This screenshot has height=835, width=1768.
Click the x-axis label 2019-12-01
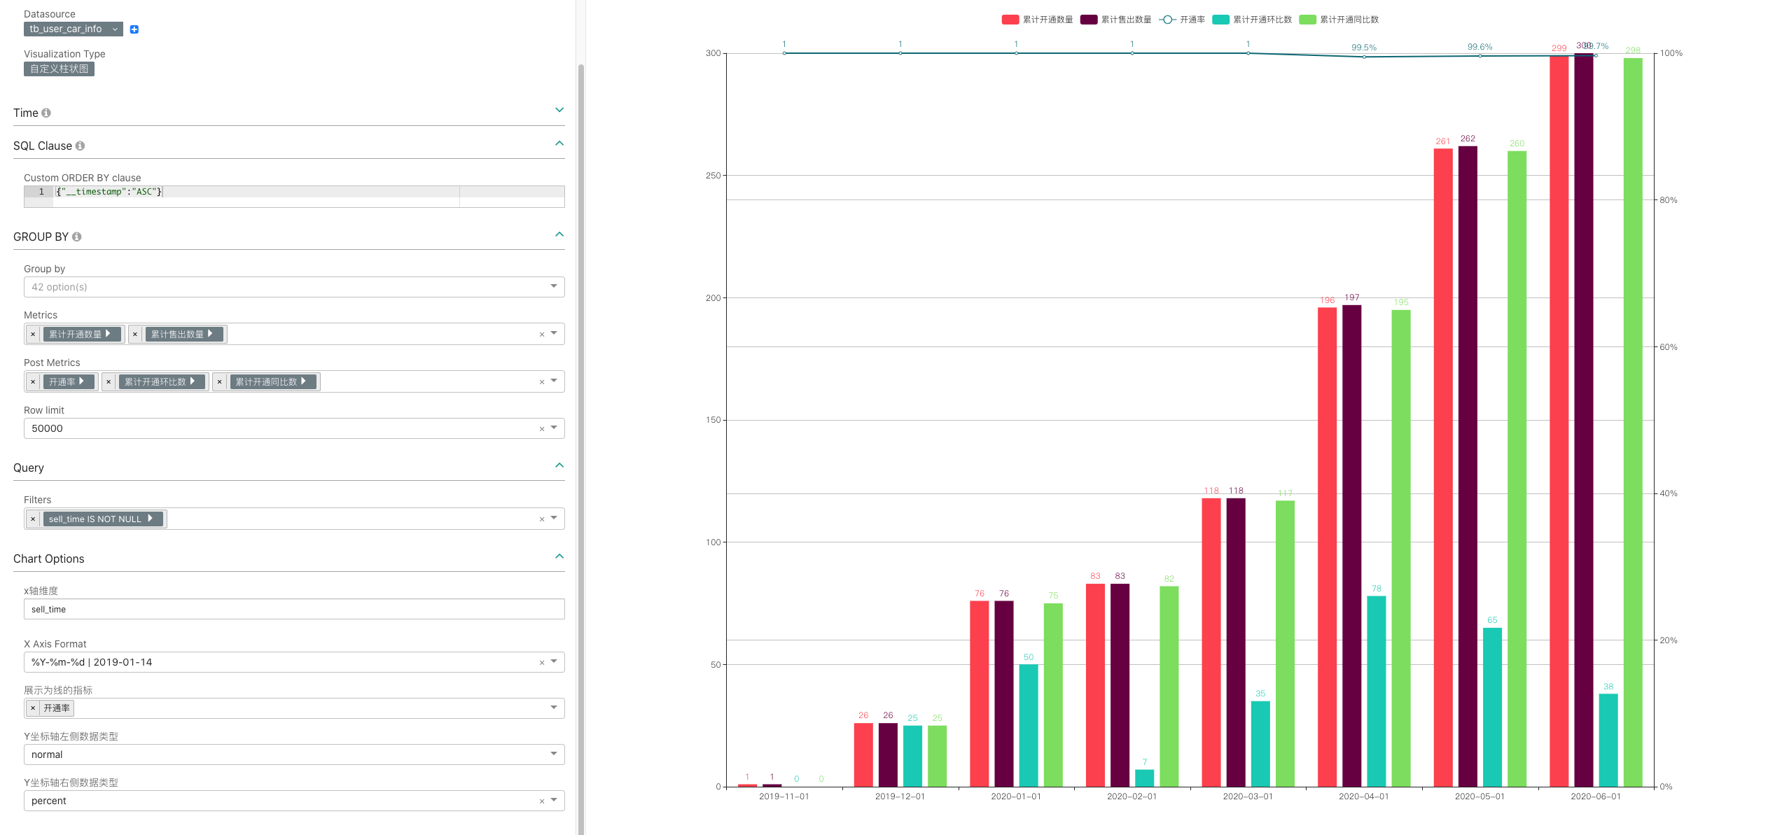pyautogui.click(x=900, y=797)
